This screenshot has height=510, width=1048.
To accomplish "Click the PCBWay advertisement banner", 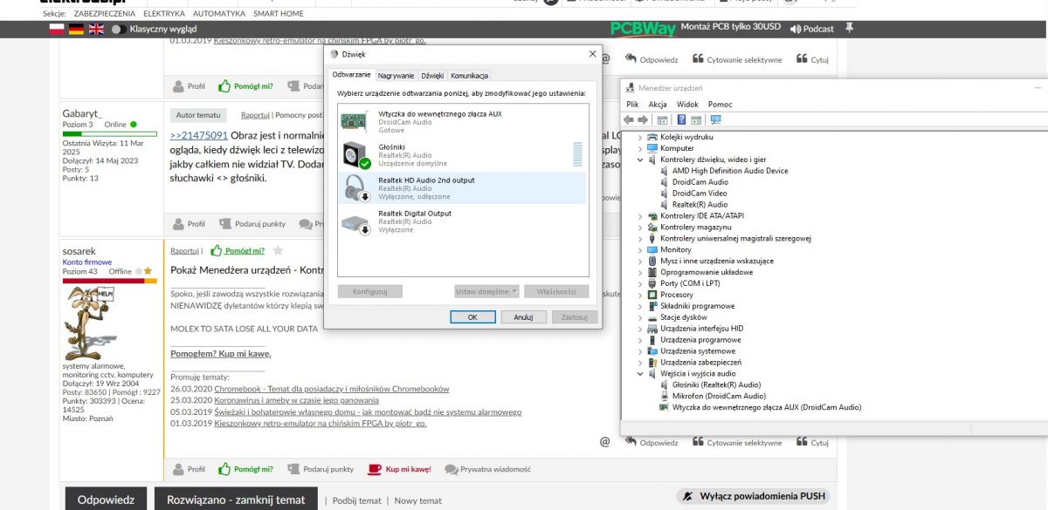I will coord(695,29).
